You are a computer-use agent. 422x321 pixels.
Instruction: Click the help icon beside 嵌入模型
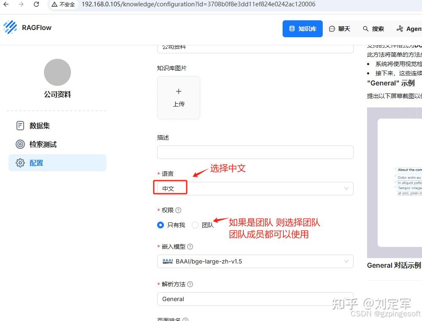(190, 247)
